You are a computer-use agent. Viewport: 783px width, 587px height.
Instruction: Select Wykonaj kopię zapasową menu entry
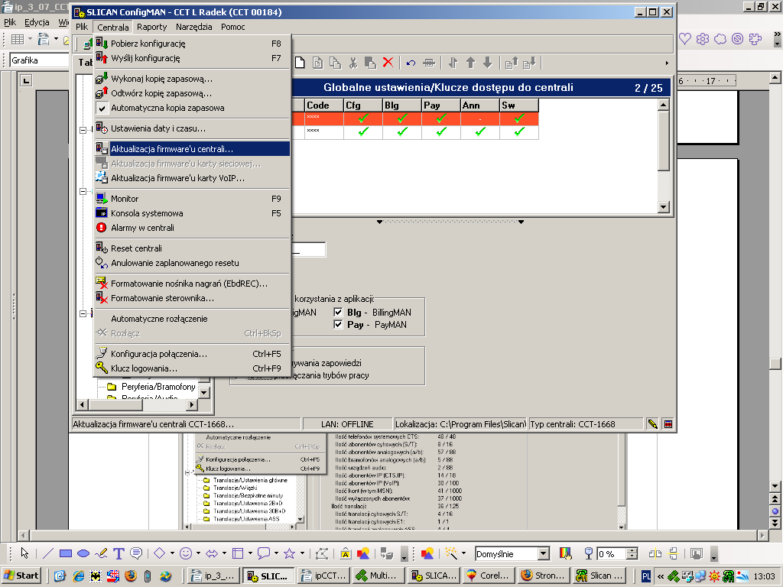coord(192,79)
